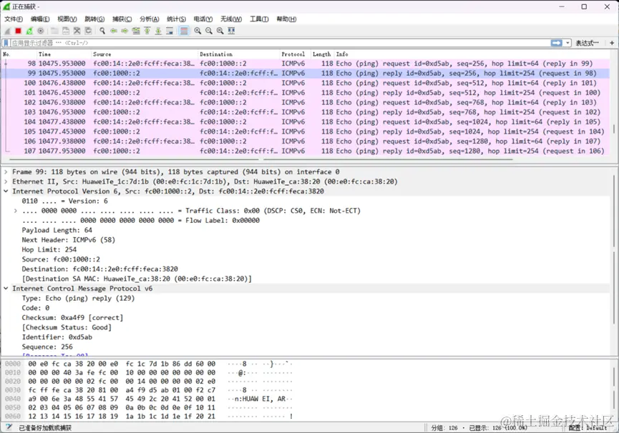Select packet 107 echo reply seq=1280
The height and width of the screenshot is (433, 619).
pyautogui.click(x=306, y=151)
